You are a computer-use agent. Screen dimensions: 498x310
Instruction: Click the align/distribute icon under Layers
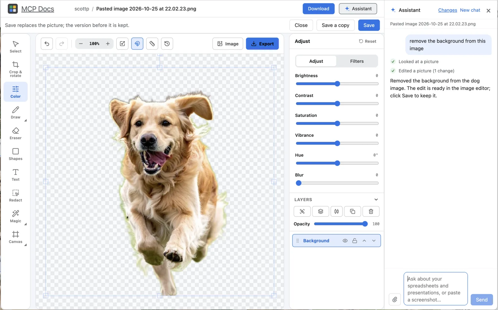pyautogui.click(x=336, y=211)
